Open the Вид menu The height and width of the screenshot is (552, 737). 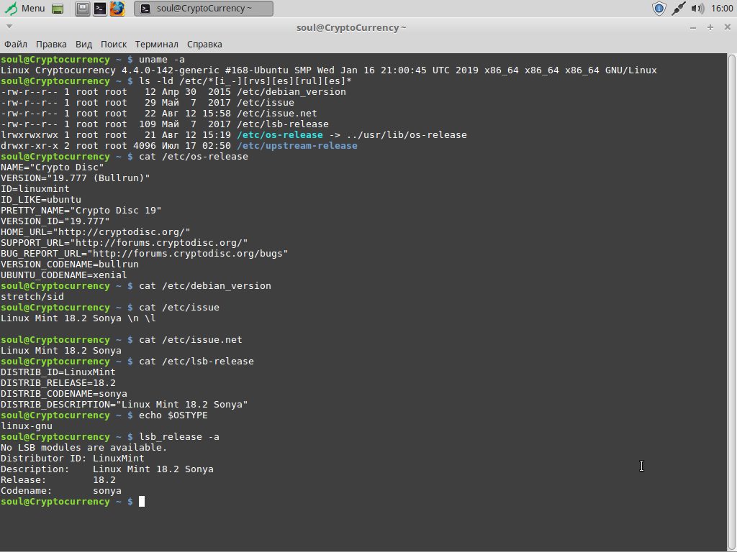pos(83,44)
